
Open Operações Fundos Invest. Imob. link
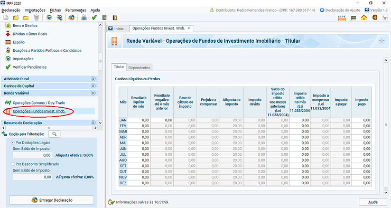(39, 111)
